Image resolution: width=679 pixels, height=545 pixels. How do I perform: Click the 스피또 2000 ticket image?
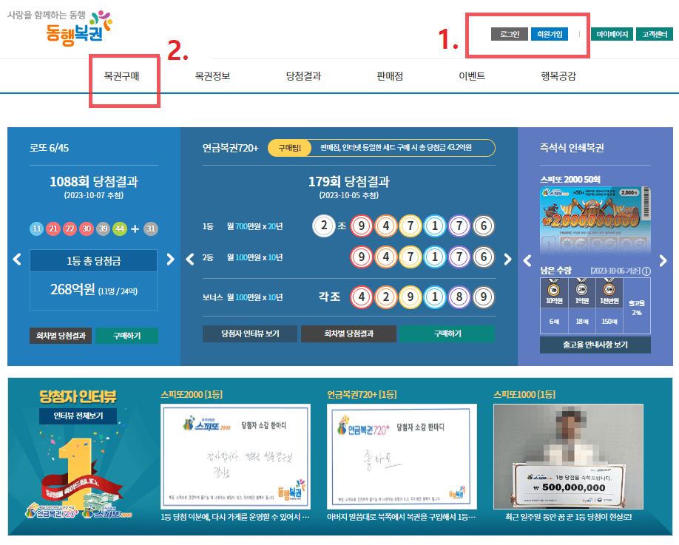coord(595,220)
